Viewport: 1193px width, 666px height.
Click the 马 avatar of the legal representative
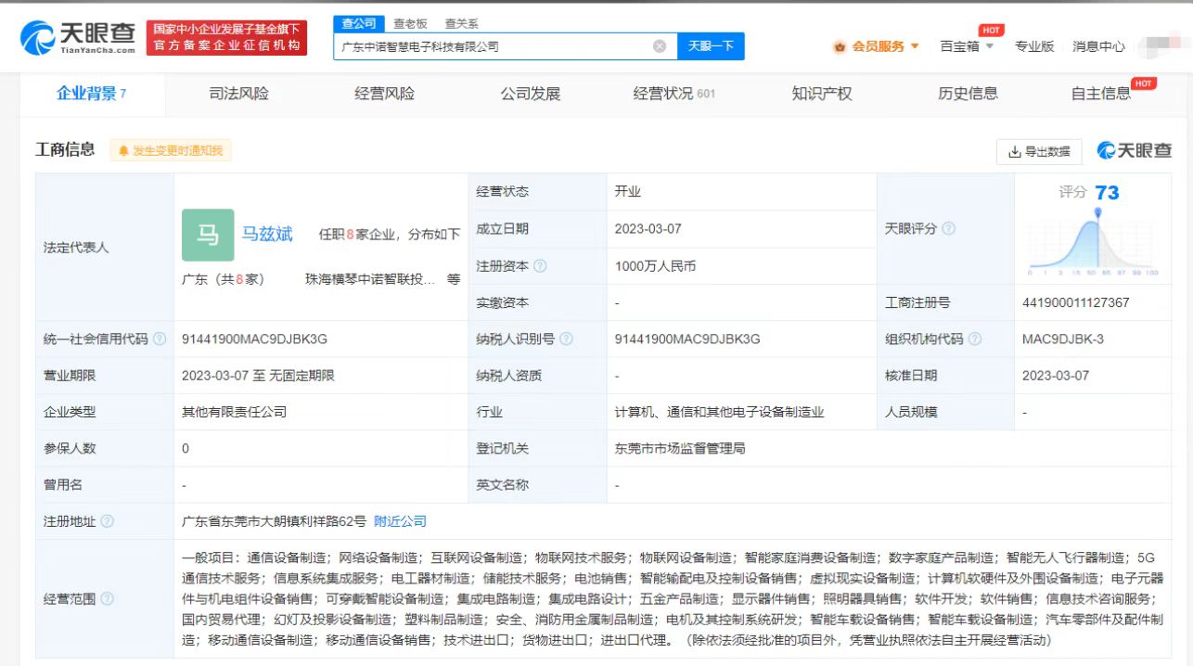pyautogui.click(x=208, y=235)
